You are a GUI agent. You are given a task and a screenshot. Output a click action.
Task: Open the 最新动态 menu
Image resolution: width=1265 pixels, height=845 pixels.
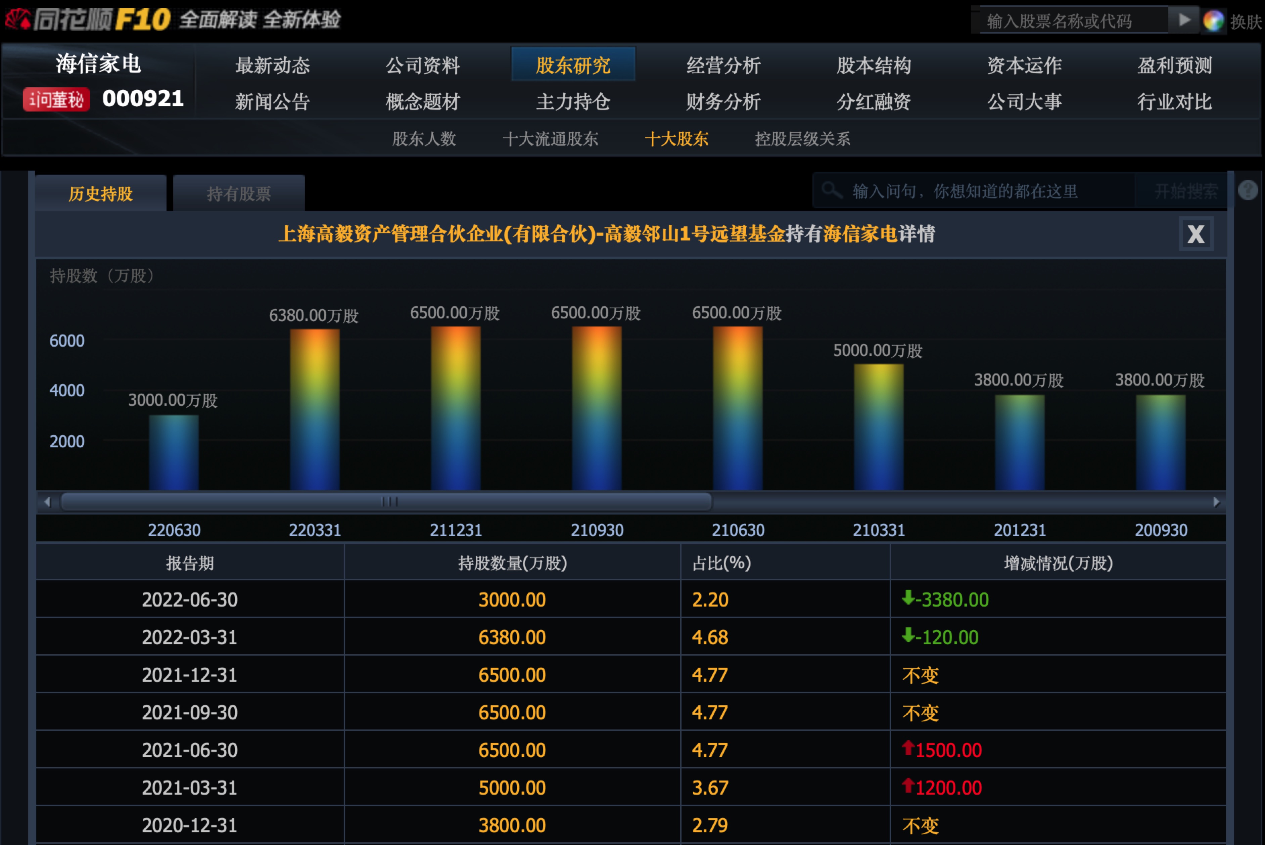tap(273, 65)
